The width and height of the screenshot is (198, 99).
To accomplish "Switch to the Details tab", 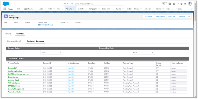I will 8,34.
